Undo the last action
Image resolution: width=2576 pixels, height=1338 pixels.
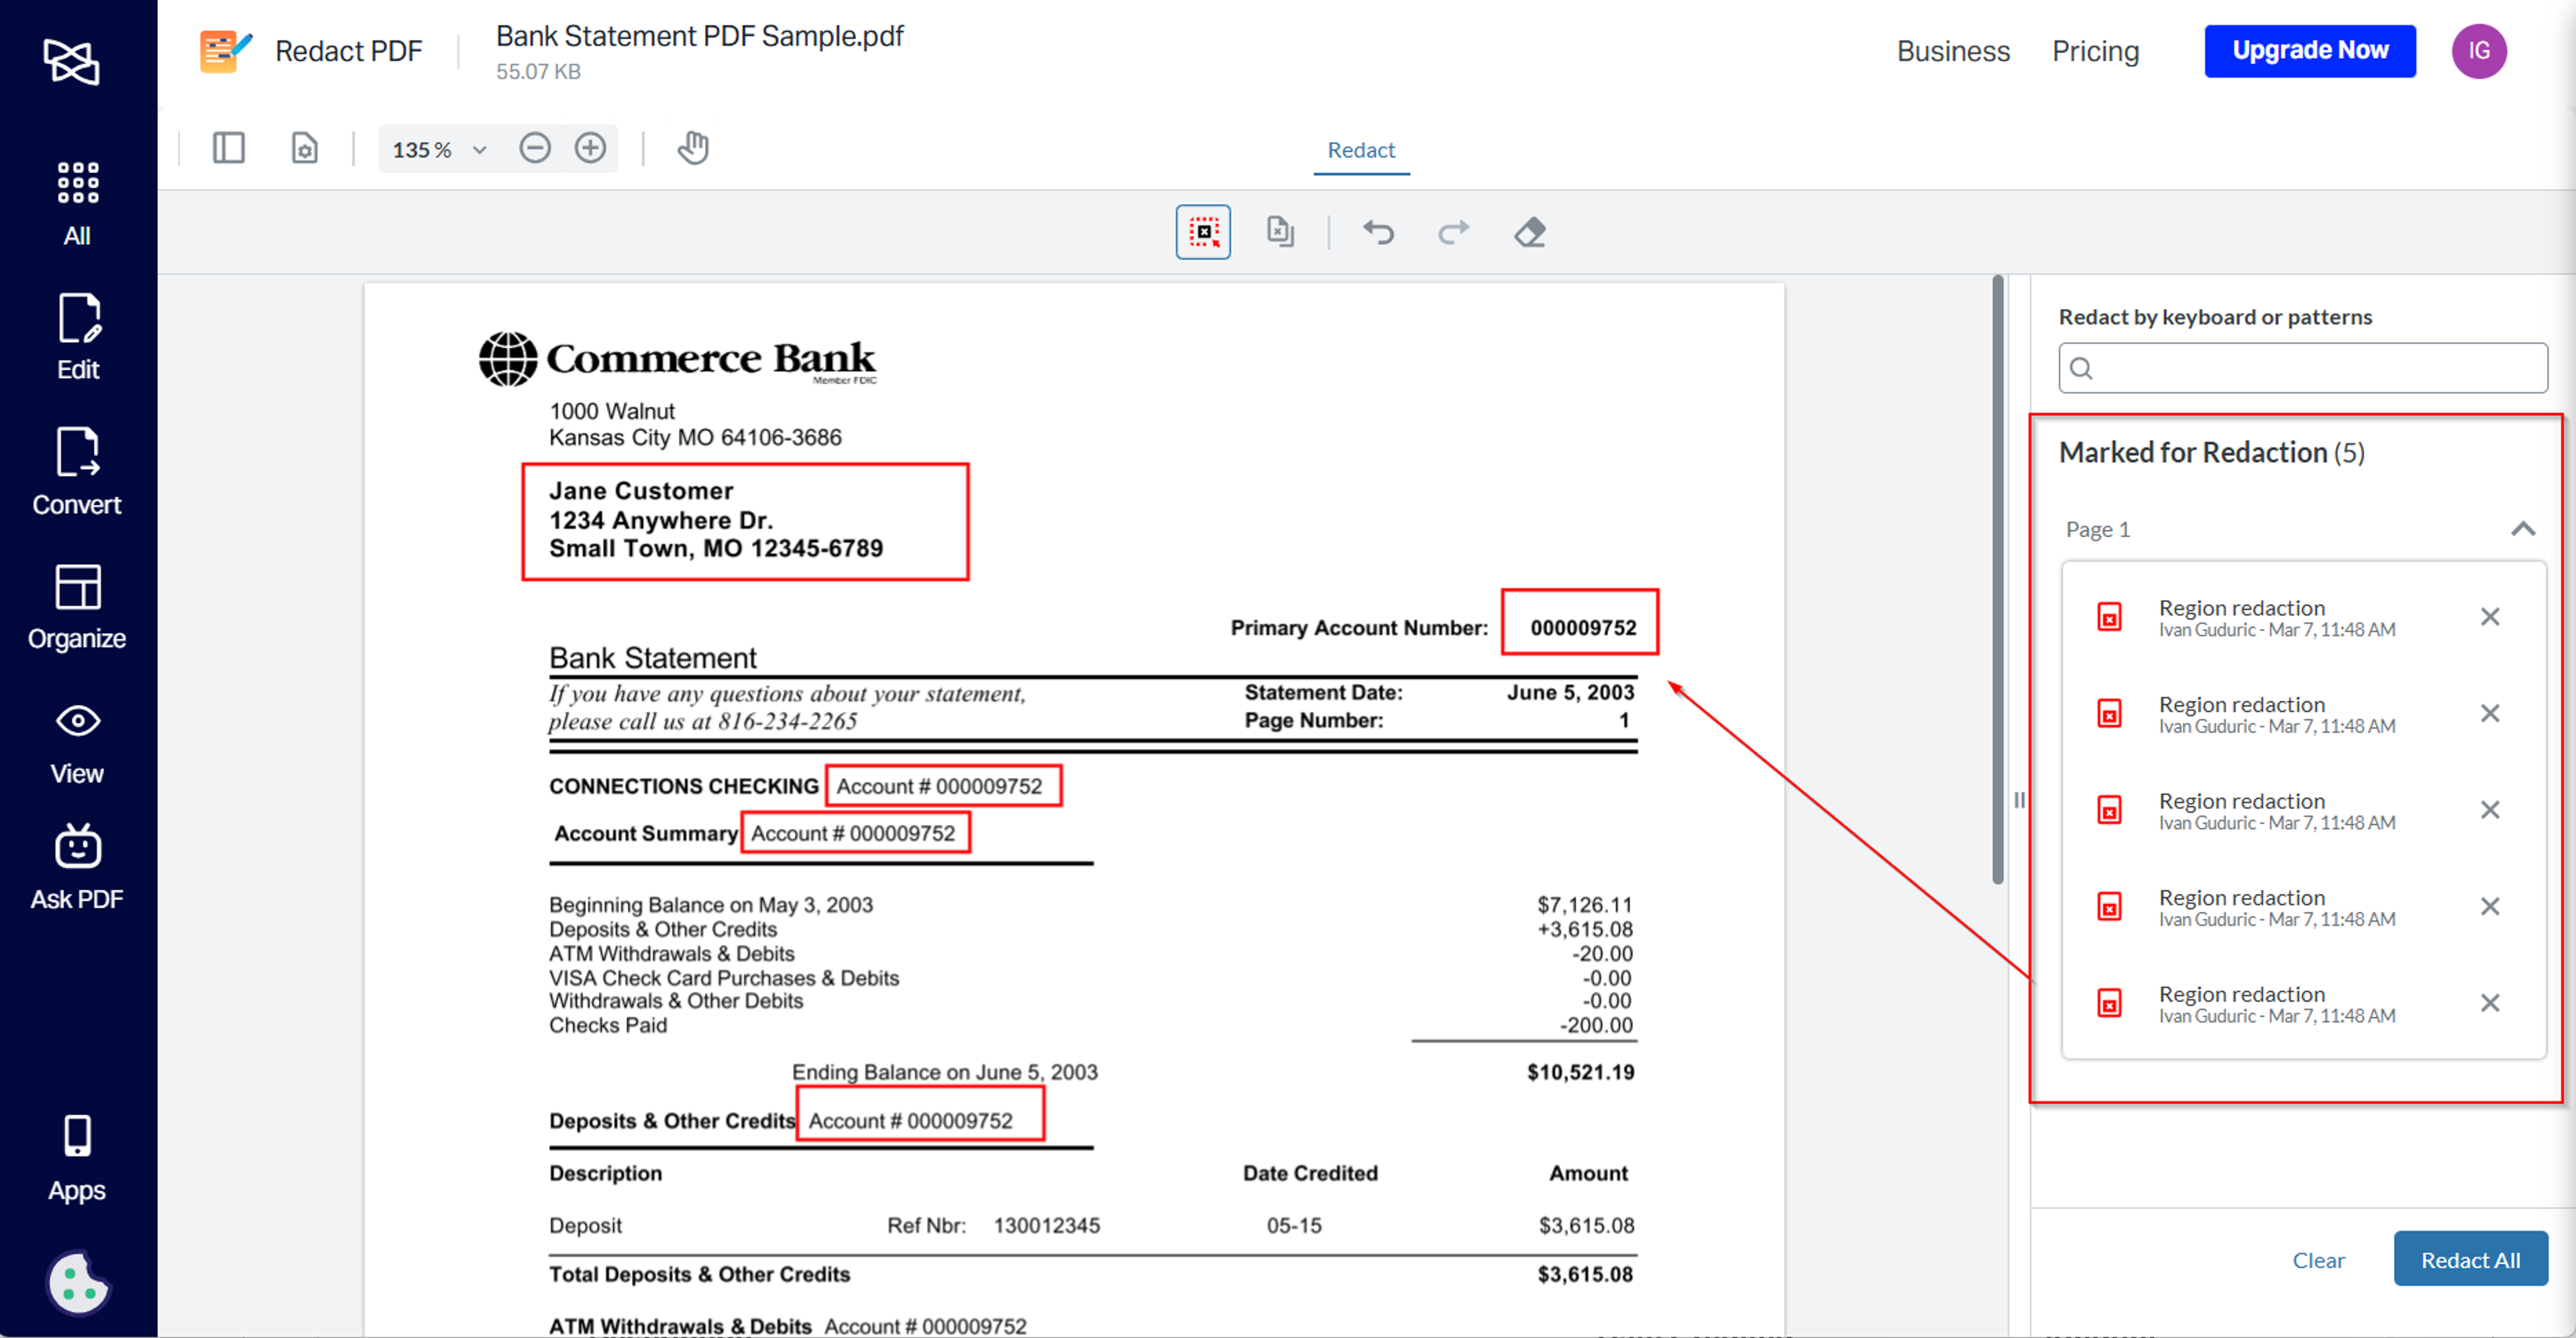1378,232
